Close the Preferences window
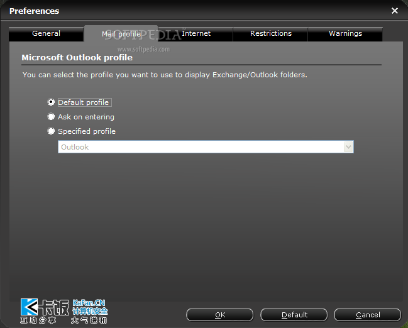 [x=395, y=11]
